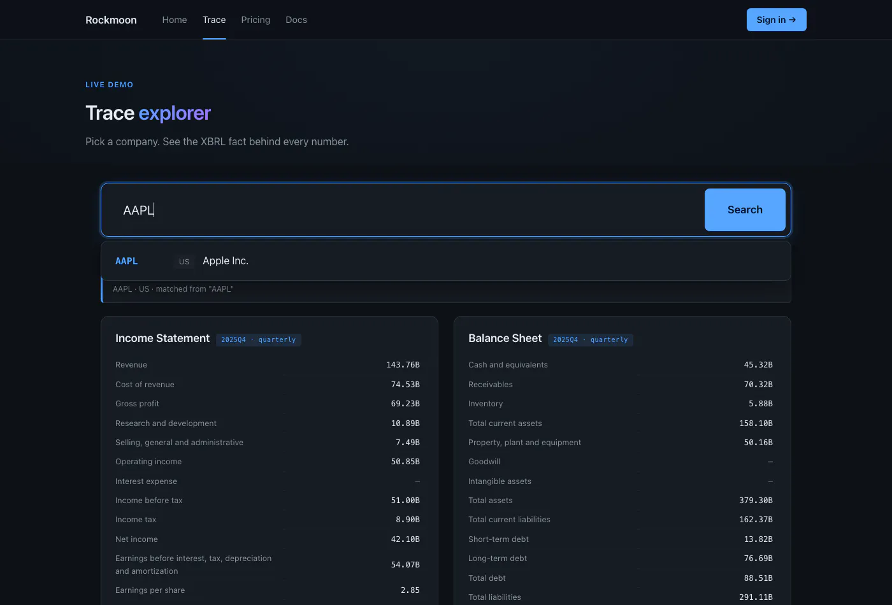This screenshot has width=892, height=605.
Task: Click the Balance Sheet heading
Action: pyautogui.click(x=505, y=338)
